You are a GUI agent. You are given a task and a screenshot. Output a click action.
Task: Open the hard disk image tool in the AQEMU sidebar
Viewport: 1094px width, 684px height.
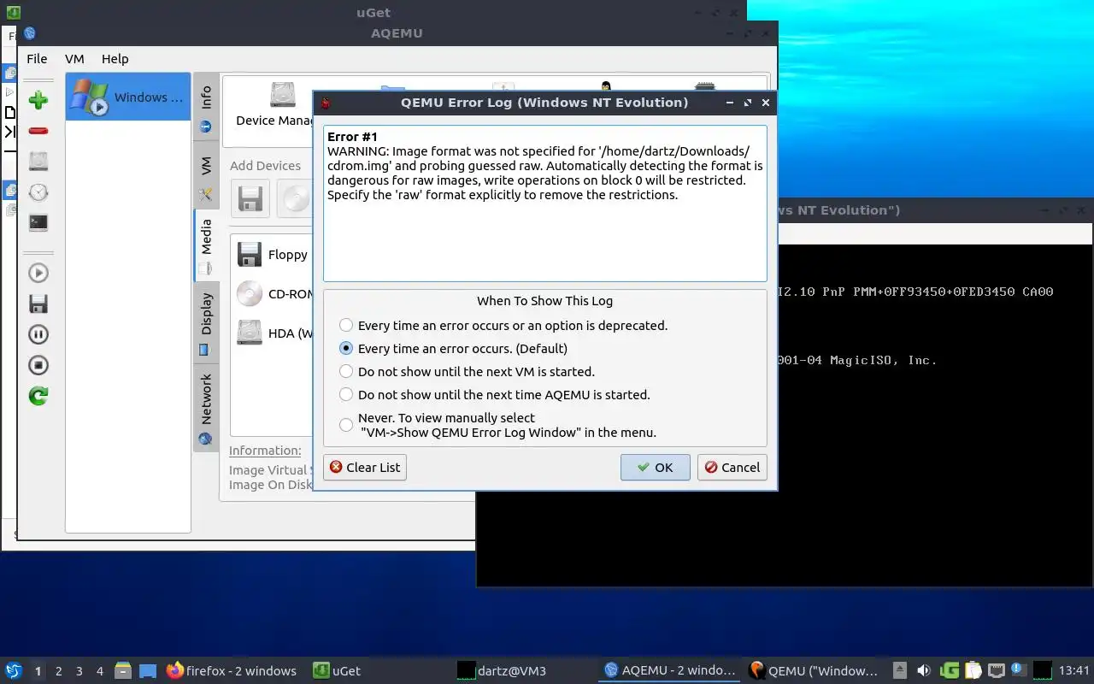pos(38,161)
